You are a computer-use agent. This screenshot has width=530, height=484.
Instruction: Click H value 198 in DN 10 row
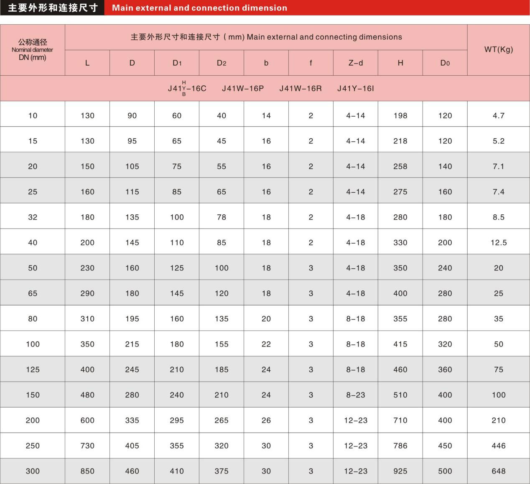tap(400, 116)
